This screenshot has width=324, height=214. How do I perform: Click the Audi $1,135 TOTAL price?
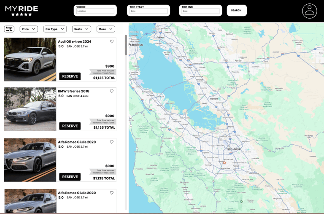coord(104,78)
